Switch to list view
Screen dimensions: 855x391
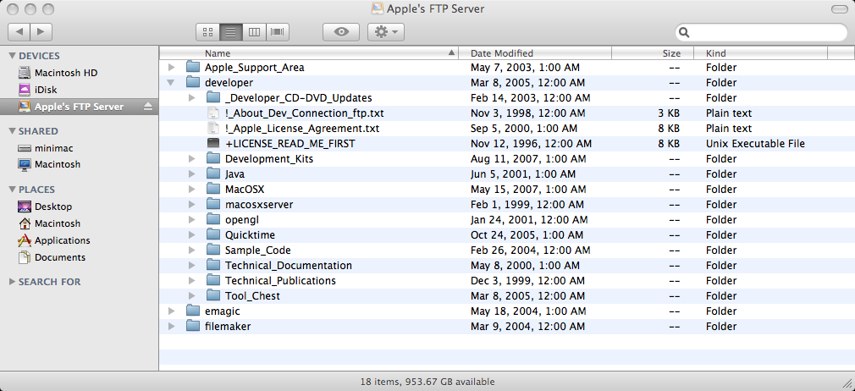point(230,32)
